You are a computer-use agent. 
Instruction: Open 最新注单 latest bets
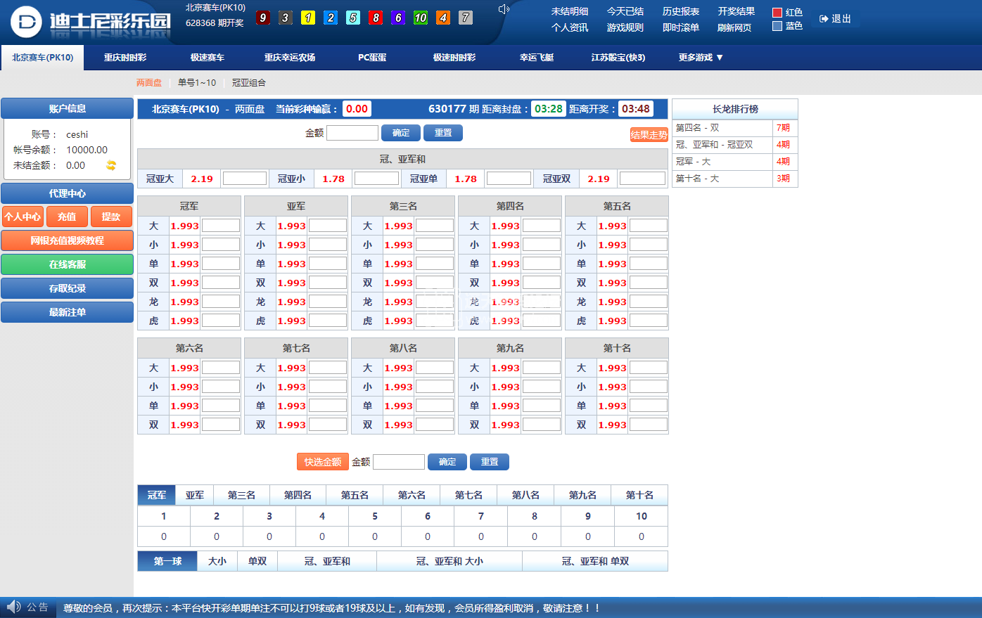point(67,312)
